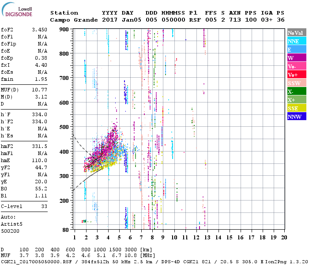The width and height of the screenshot is (309, 265).
Task: Select the blue E legend swatch
Action: 297,49
